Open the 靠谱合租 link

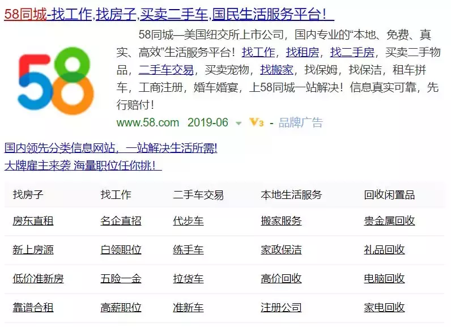click(x=33, y=307)
